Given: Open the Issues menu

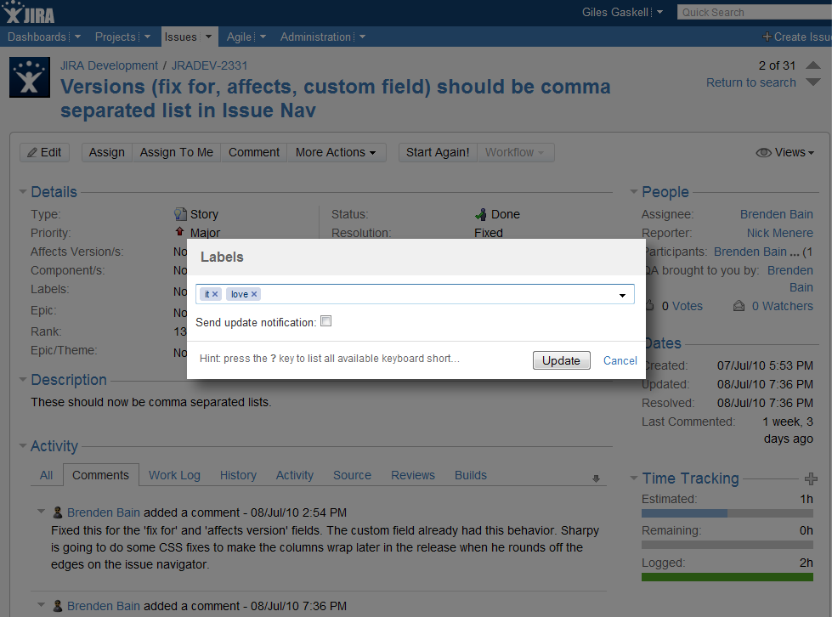Looking at the screenshot, I should point(180,37).
